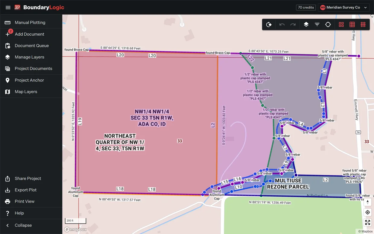Image resolution: width=374 pixels, height=234 pixels.
Task: Click the MULTIUSE REZONE PARCEL label
Action: (288, 184)
